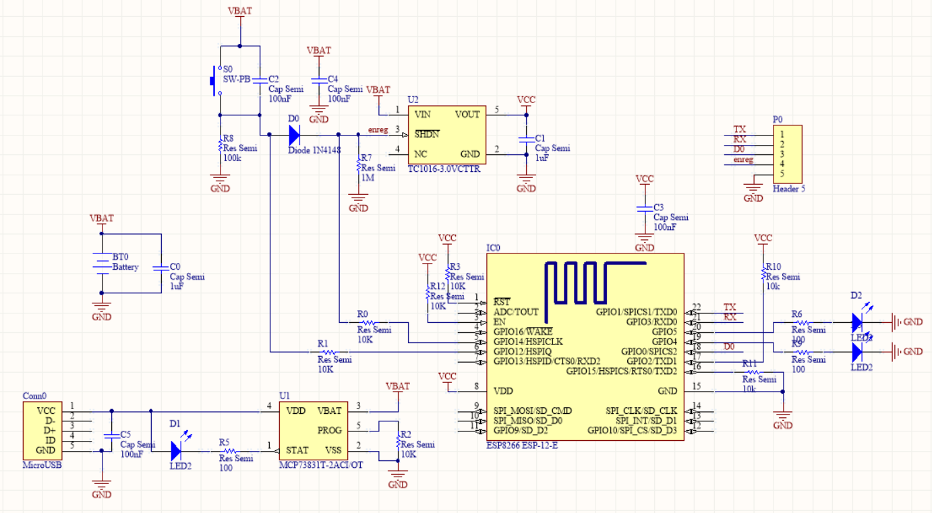Select the TX net label on header P0

tap(739, 129)
